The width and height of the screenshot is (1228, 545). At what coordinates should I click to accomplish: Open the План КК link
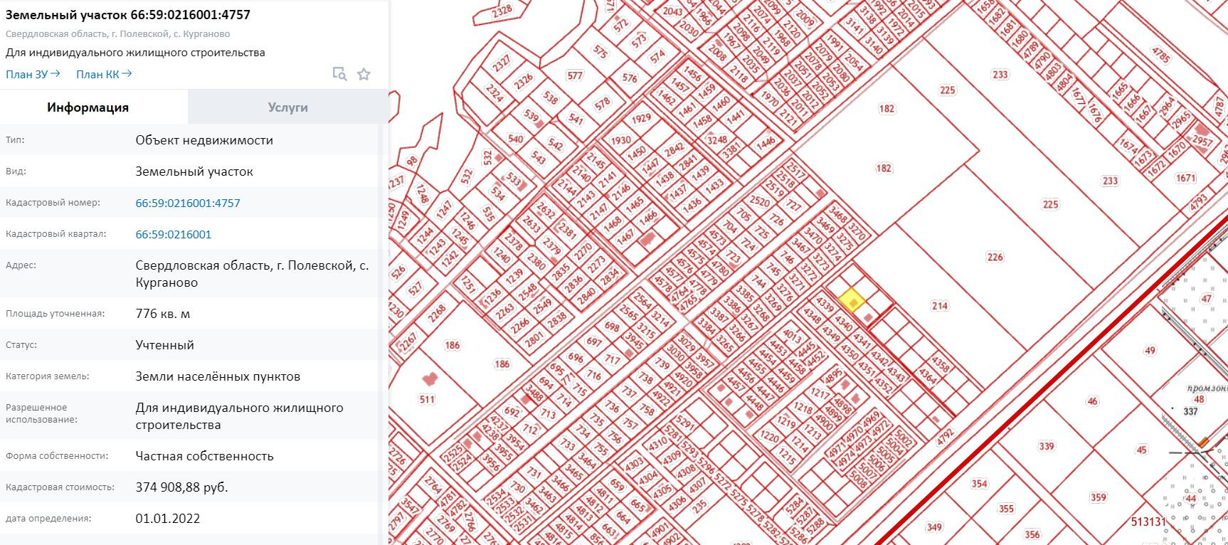point(104,74)
